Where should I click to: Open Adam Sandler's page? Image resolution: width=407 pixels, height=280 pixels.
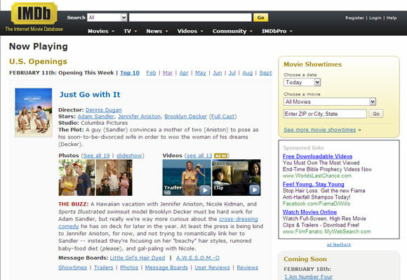[x=95, y=116]
